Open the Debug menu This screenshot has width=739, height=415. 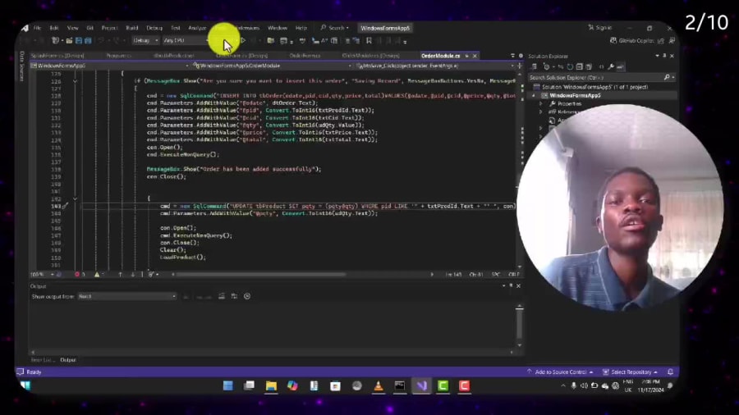(x=154, y=28)
